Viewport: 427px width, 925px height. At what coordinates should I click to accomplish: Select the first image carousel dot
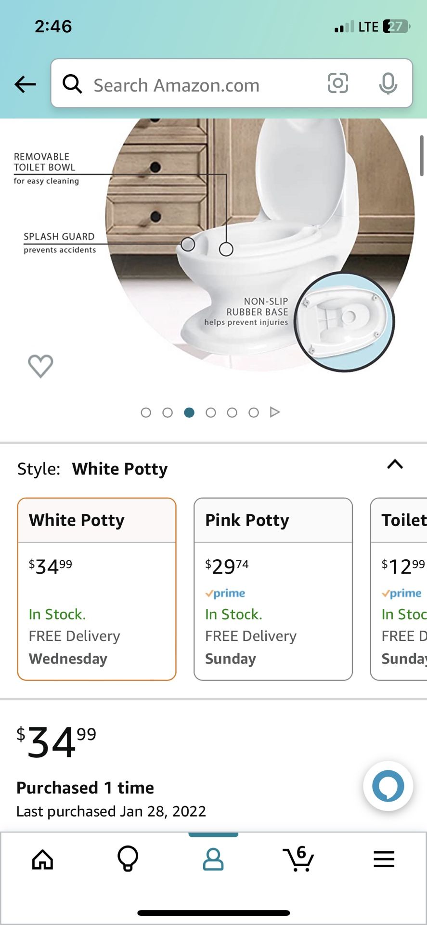(146, 412)
